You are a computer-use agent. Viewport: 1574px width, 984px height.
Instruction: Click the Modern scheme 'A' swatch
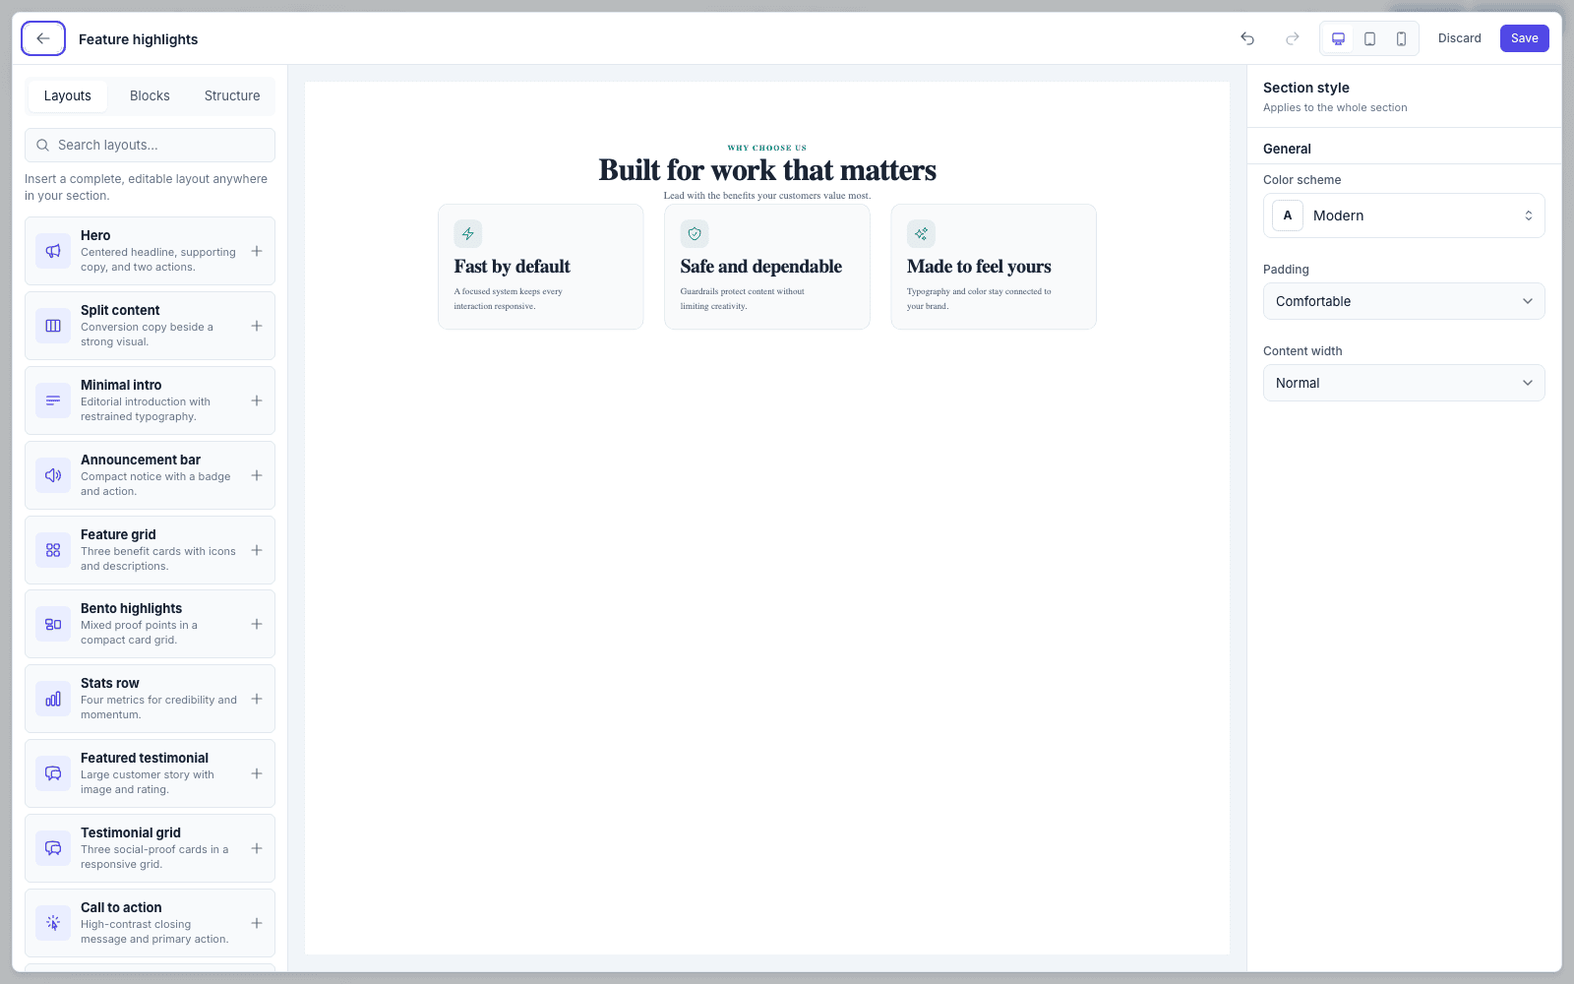pyautogui.click(x=1288, y=215)
